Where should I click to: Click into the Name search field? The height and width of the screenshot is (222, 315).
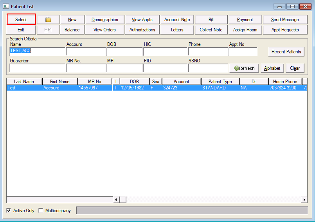pyautogui.click(x=37, y=51)
